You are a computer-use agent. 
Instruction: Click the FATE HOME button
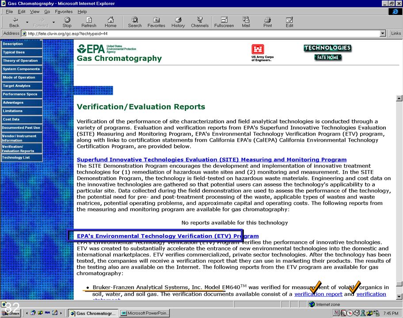(x=328, y=57)
